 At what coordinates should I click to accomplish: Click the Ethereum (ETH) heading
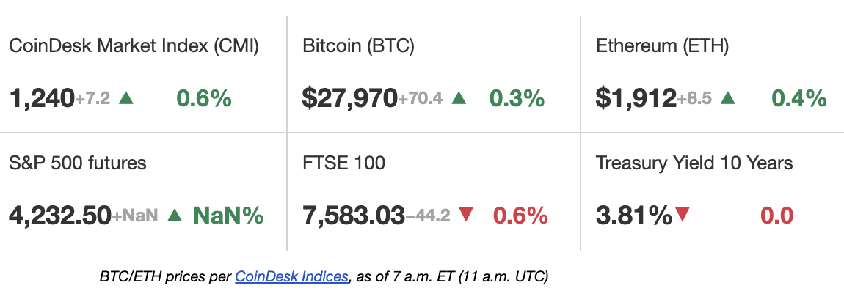point(663,46)
